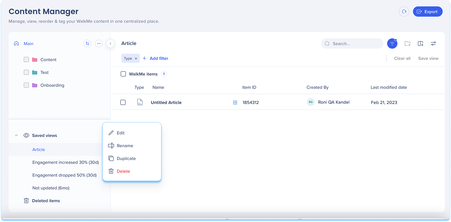451x222 pixels.
Task: Collapse the left sidebar with the chevron
Action: 110,44
